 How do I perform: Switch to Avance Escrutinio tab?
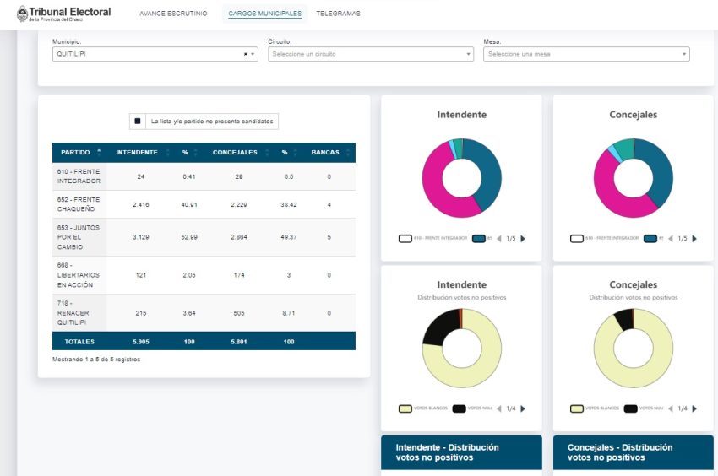tap(173, 14)
